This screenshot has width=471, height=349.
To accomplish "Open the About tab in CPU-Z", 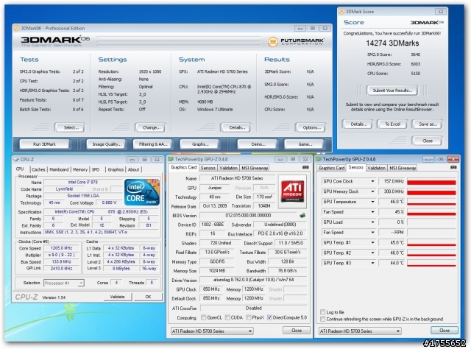I will point(133,169).
